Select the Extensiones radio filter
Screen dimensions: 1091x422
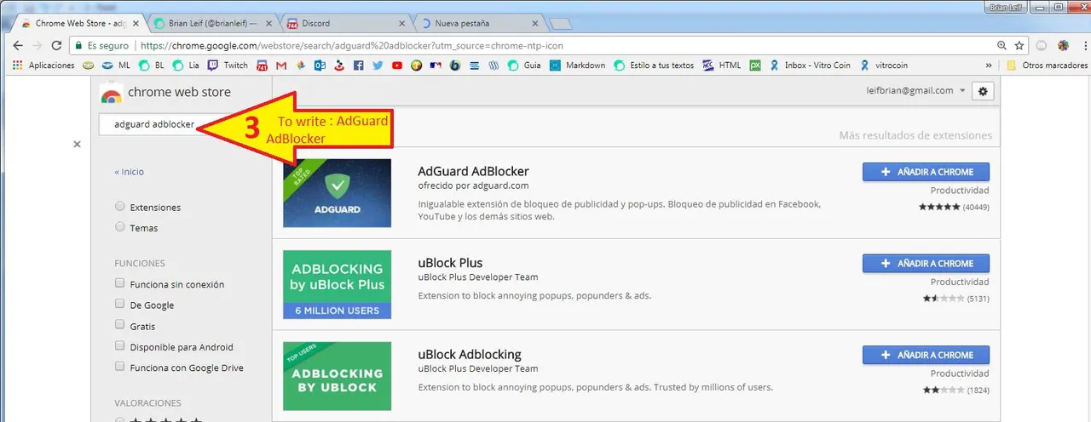tap(120, 207)
